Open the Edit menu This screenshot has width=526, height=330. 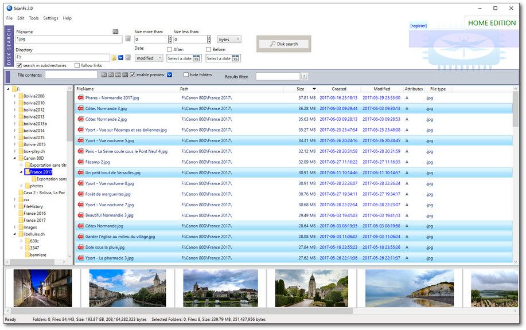coord(21,18)
